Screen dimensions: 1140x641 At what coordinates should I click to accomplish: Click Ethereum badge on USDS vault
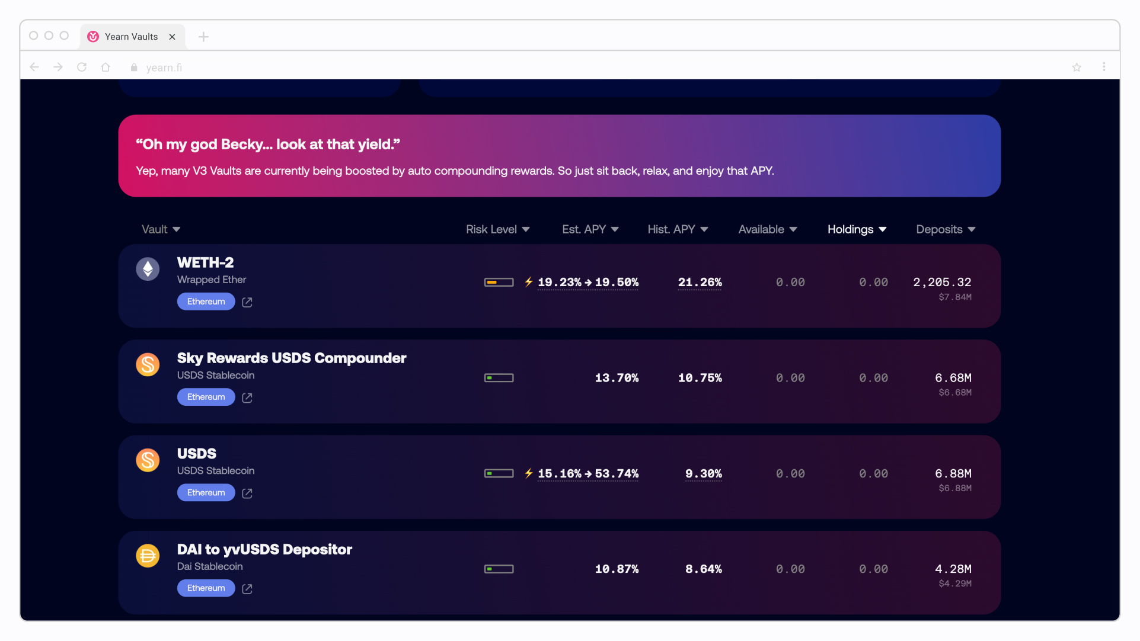pyautogui.click(x=206, y=493)
